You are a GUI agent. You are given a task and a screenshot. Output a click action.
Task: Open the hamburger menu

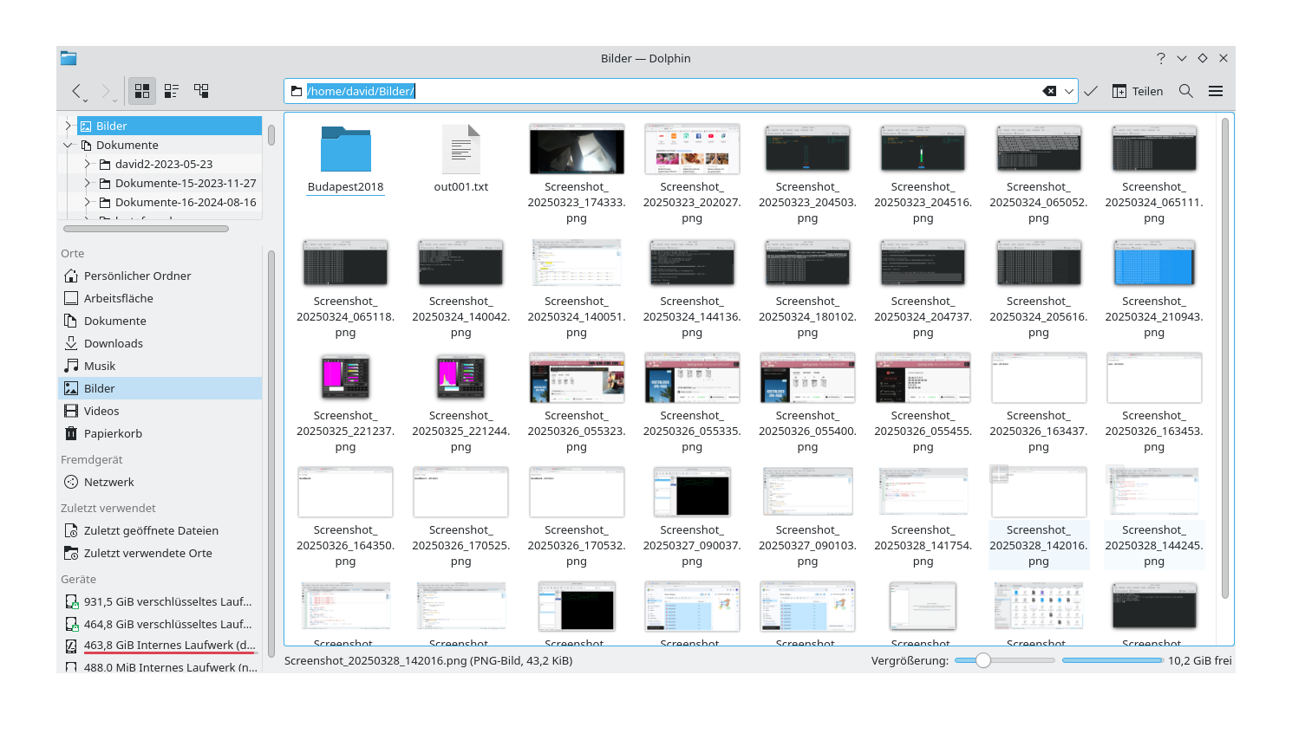(1216, 90)
